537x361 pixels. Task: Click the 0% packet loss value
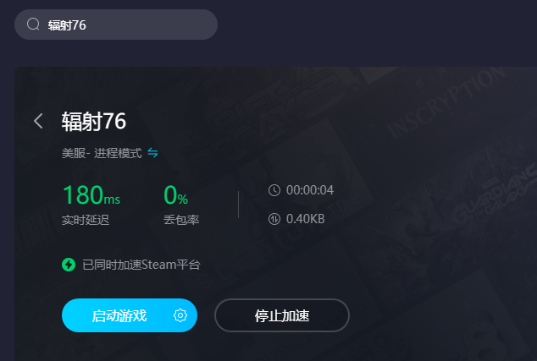pos(175,195)
